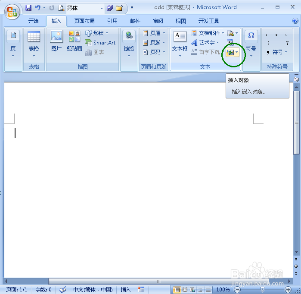Screen dimensions: 301x294
Task: Click the horizontal scrollbar thumb
Action: pos(158,281)
